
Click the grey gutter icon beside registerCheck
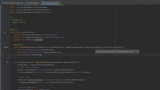(7, 62)
